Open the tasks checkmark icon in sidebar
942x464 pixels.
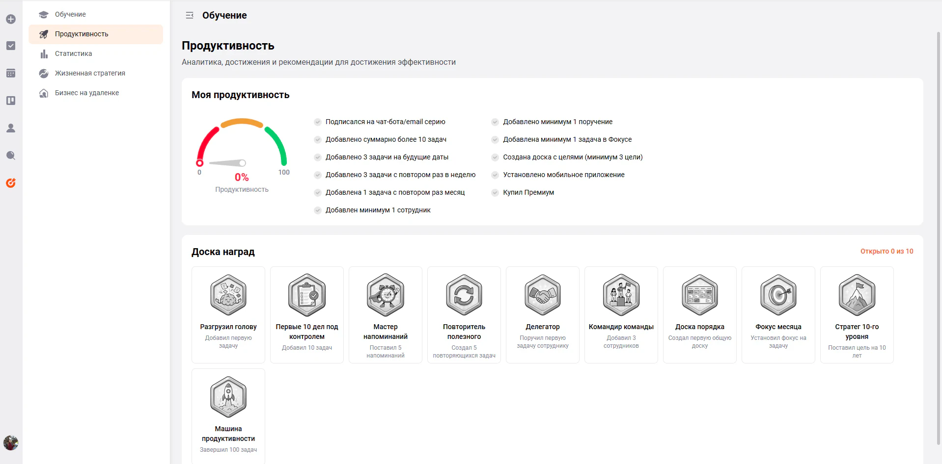[11, 46]
